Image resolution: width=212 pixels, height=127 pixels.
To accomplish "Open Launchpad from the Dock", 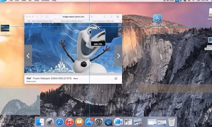I will point(50,122).
